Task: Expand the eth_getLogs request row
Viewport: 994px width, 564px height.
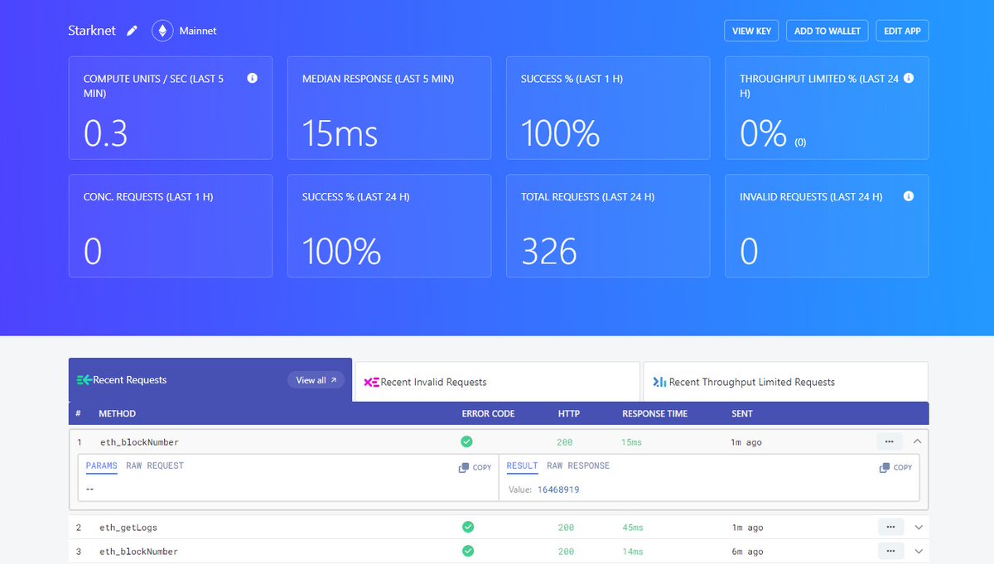Action: pos(917,527)
